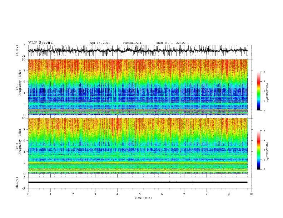The width and height of the screenshot is (283, 218).
Task: Click the "VLF Spectra" plot title
Action: [x=40, y=43]
